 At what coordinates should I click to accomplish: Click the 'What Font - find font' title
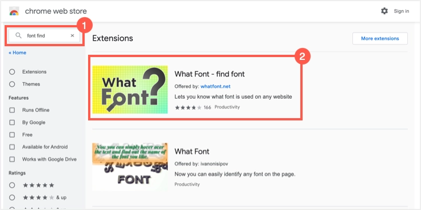(x=209, y=74)
